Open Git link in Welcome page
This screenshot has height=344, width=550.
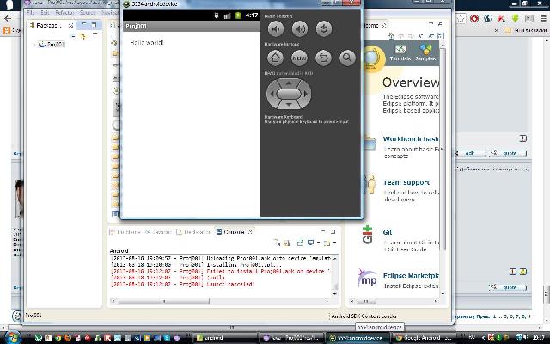[388, 232]
